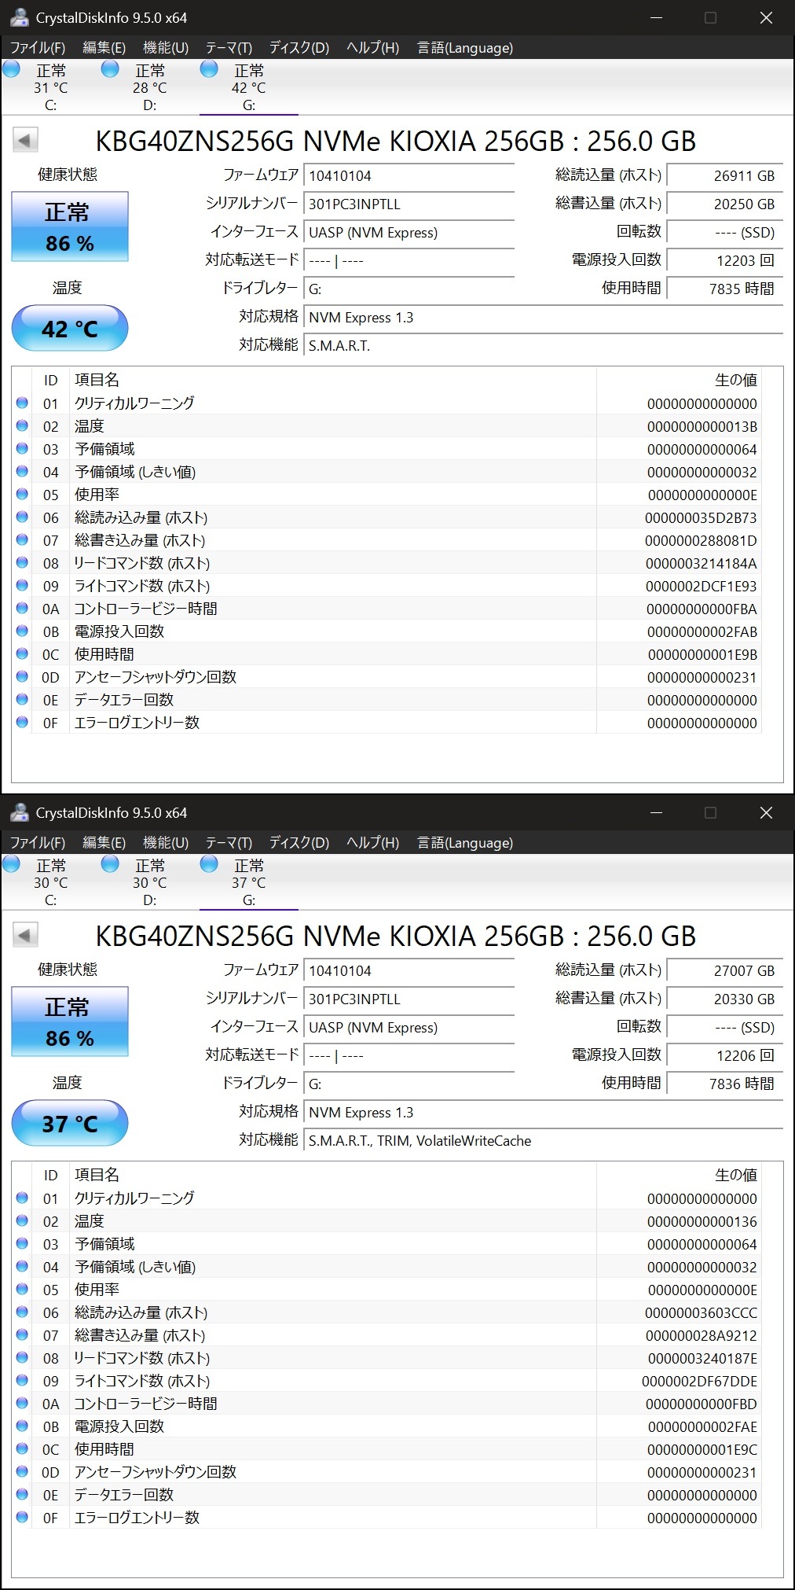Click the status orb beside クリティカルワーニング in the upper list
Image resolution: width=795 pixels, height=1590 pixels.
pyautogui.click(x=22, y=403)
